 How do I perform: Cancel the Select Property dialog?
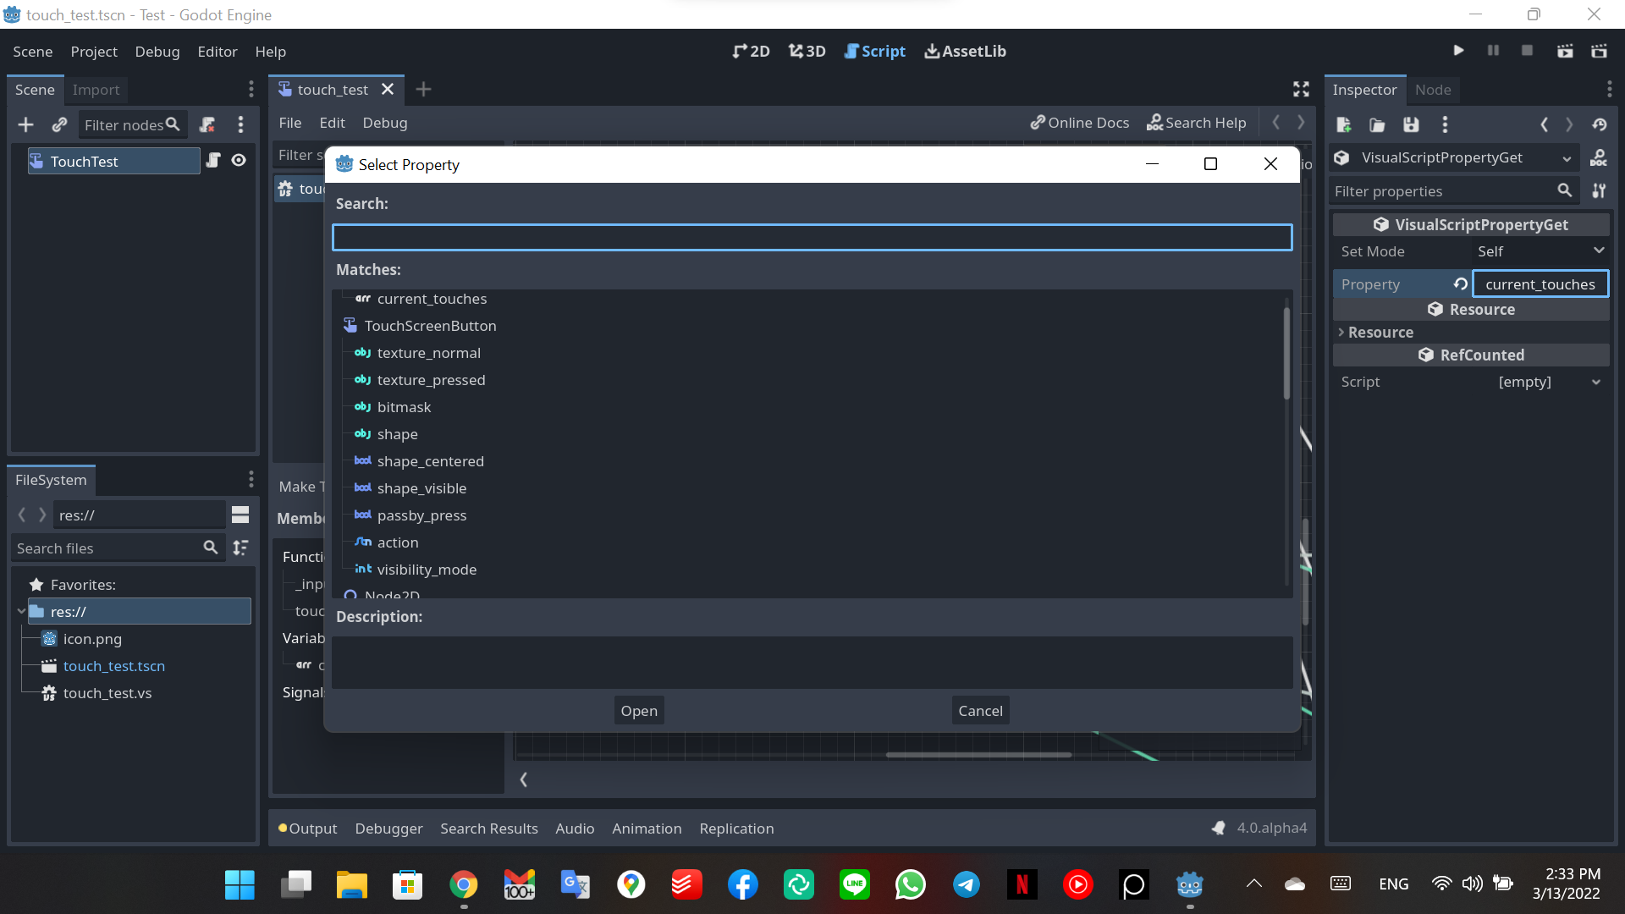[980, 711]
